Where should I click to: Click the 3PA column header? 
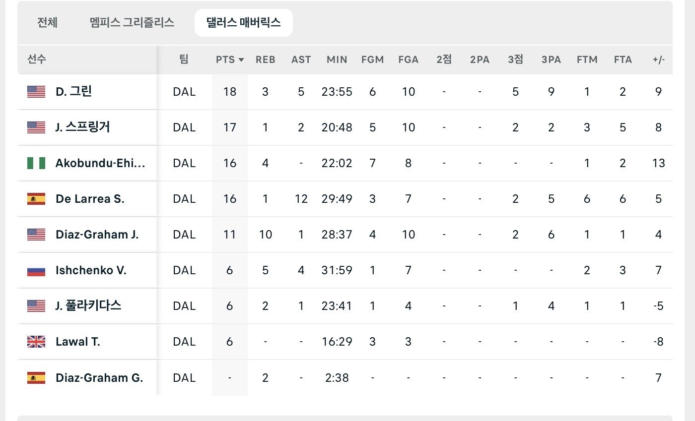pyautogui.click(x=551, y=60)
